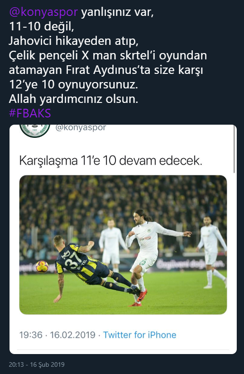The width and height of the screenshot is (244, 374).
Task: Click the quoted tweet's 19:36 · 16.02.2019 timestamp
Action: (57, 335)
